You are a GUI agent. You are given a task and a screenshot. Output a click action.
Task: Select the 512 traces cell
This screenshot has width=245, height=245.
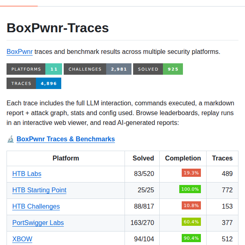tap(223, 238)
